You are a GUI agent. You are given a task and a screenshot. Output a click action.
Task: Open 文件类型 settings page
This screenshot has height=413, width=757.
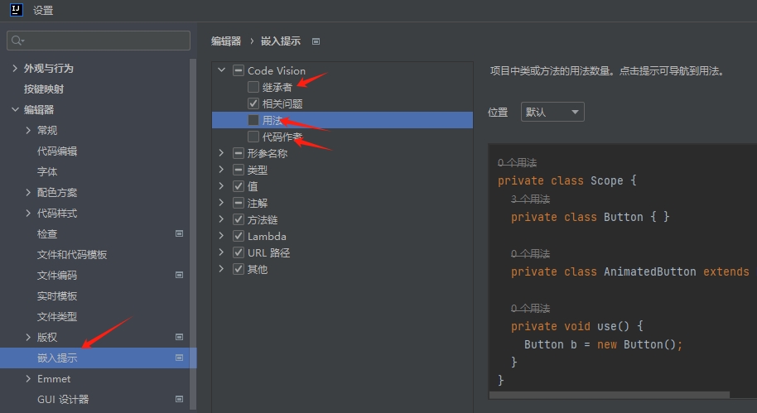click(57, 316)
